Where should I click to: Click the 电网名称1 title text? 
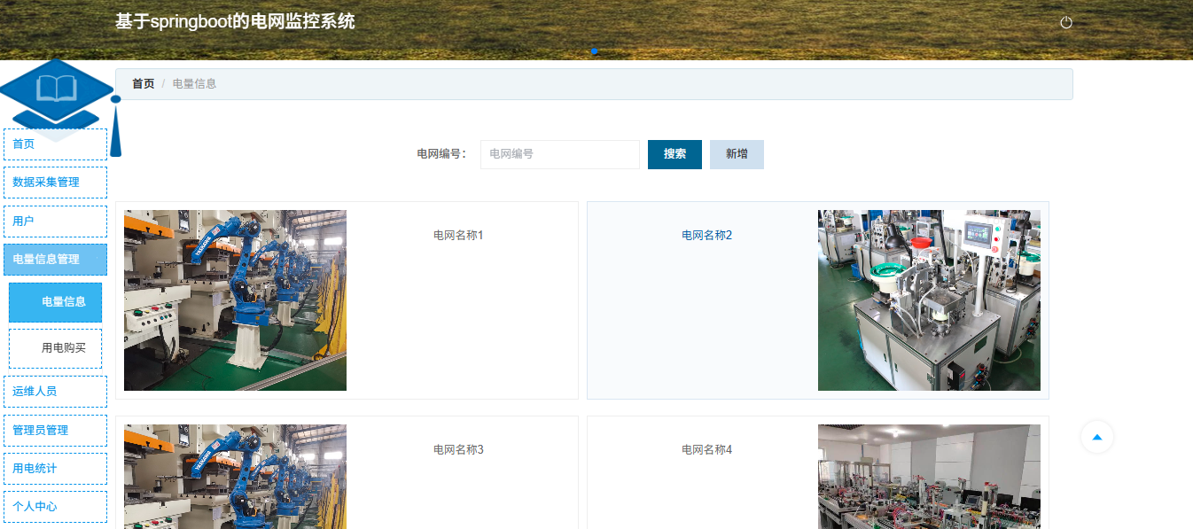click(458, 236)
